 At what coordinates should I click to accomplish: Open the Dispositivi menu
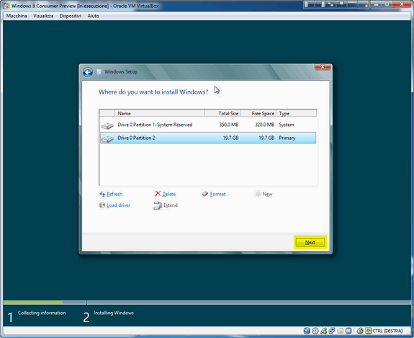click(71, 16)
